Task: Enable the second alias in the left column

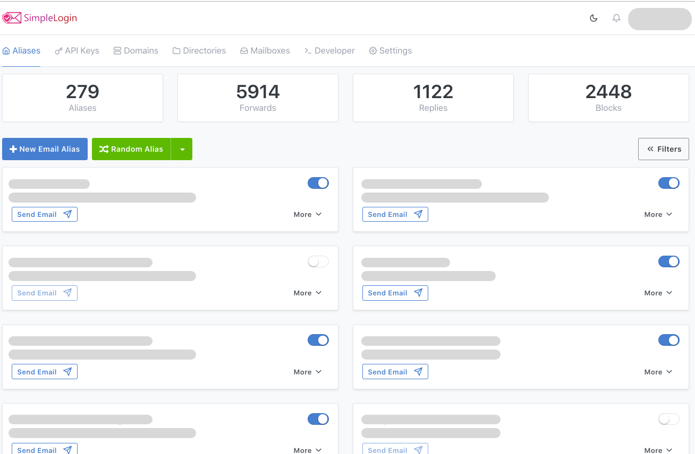Action: (318, 261)
